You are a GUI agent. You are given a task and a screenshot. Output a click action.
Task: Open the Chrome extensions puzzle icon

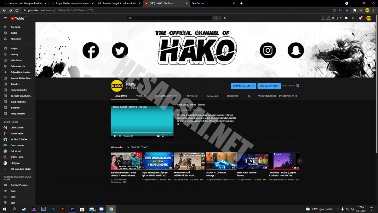coord(355,10)
